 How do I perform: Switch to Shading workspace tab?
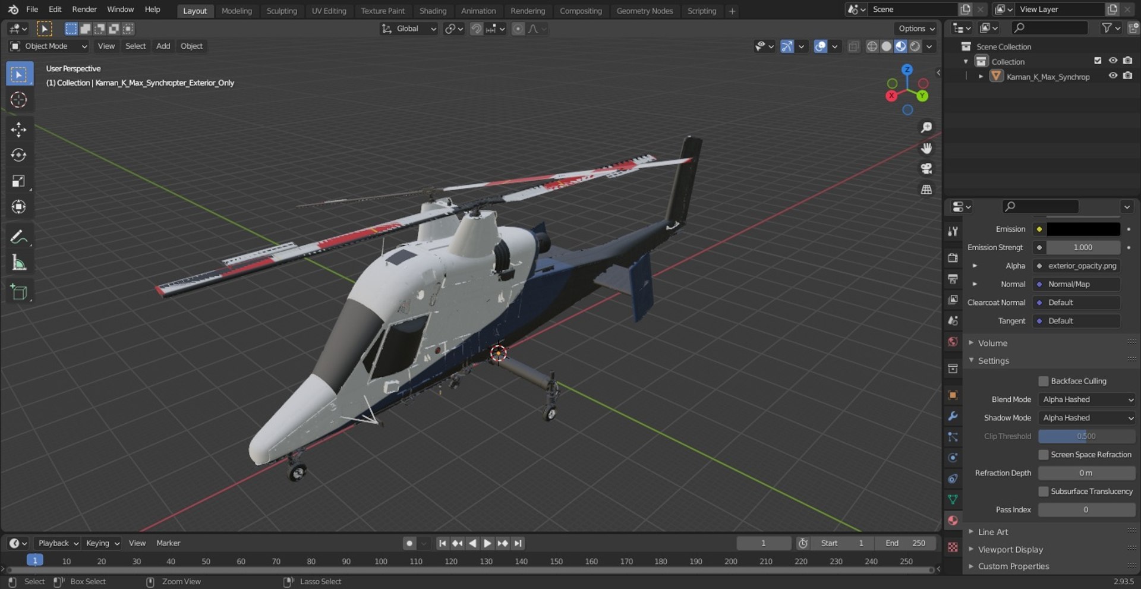(x=433, y=11)
